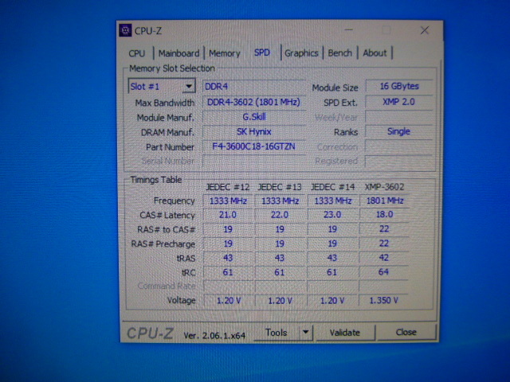Click the XMP 2.0 SPD Ext. value
The height and width of the screenshot is (382, 510).
pos(399,102)
